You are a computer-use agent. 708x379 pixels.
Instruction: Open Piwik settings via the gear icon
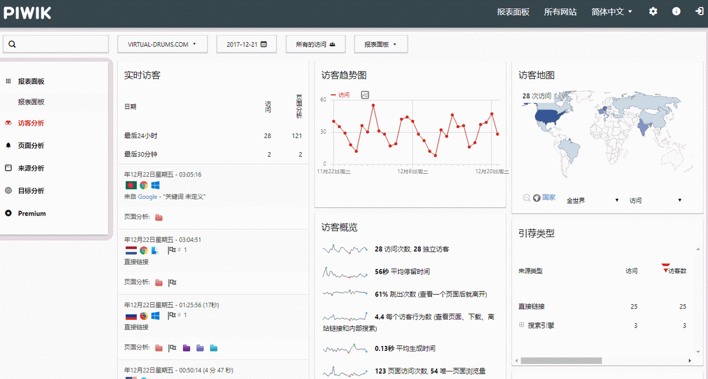[653, 11]
